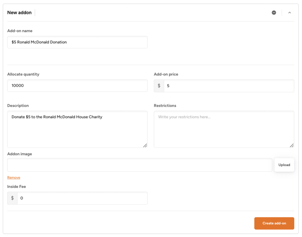Click the New addon heading
The image size is (302, 237).
[19, 13]
